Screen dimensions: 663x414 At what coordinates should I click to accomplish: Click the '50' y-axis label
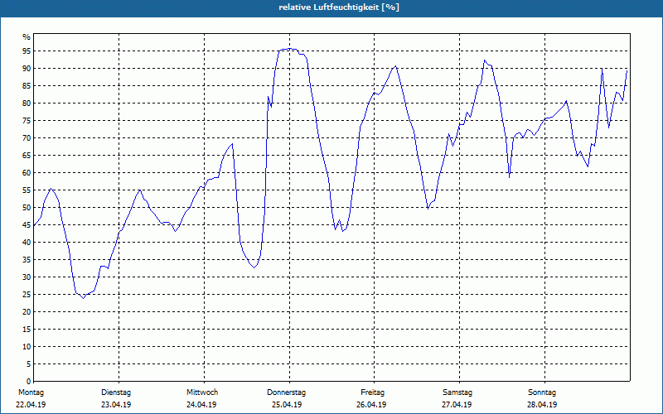27,208
